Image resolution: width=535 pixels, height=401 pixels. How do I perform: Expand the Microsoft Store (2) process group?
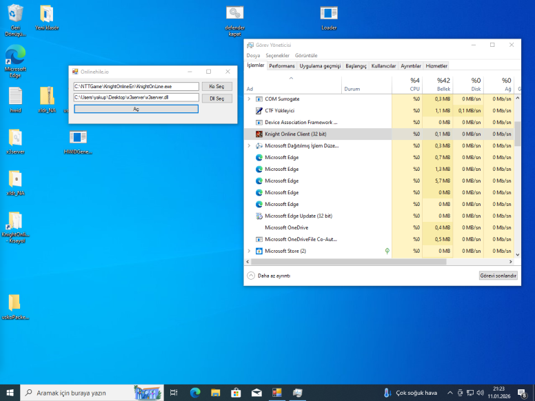[249, 251]
